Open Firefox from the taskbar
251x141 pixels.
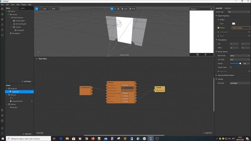point(93,139)
